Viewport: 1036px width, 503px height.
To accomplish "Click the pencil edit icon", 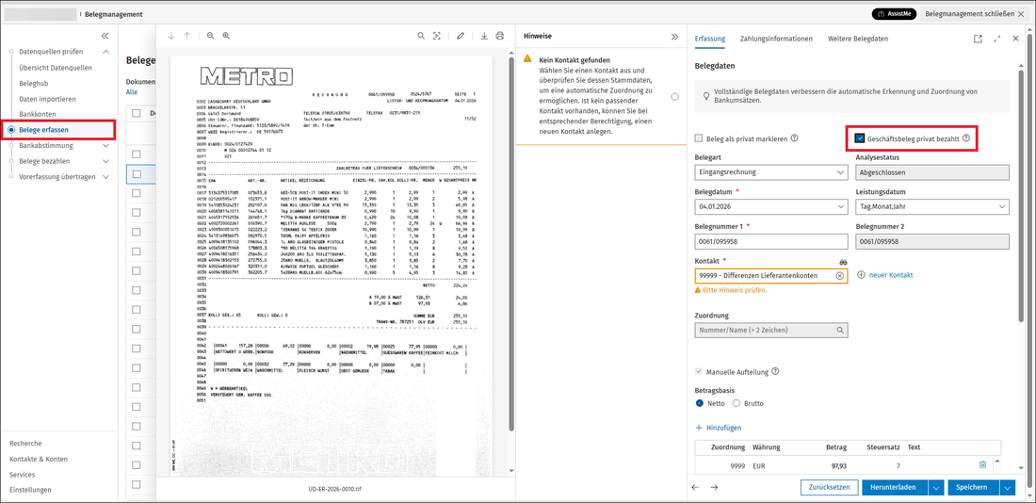I will point(461,37).
